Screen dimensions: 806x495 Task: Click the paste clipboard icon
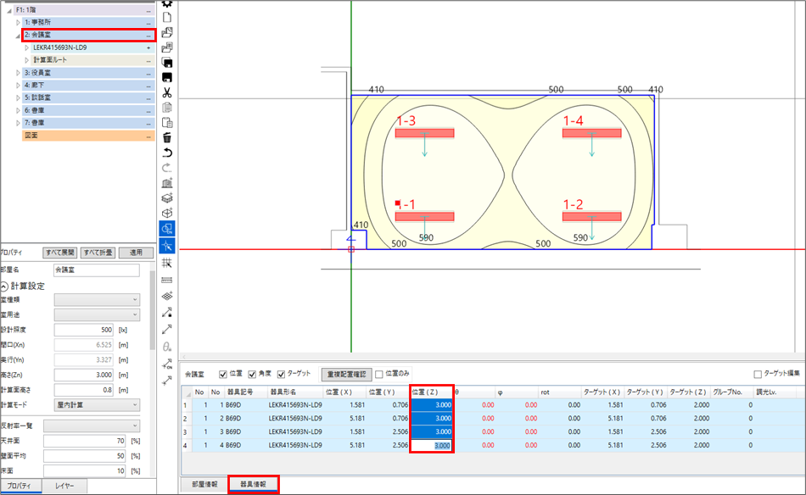167,123
